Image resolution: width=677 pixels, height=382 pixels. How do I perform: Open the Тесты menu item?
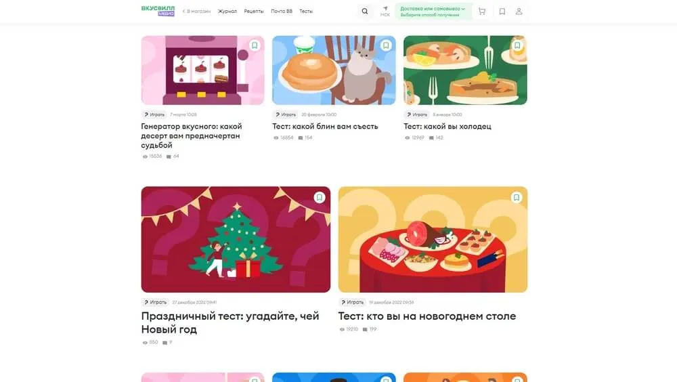pos(306,12)
